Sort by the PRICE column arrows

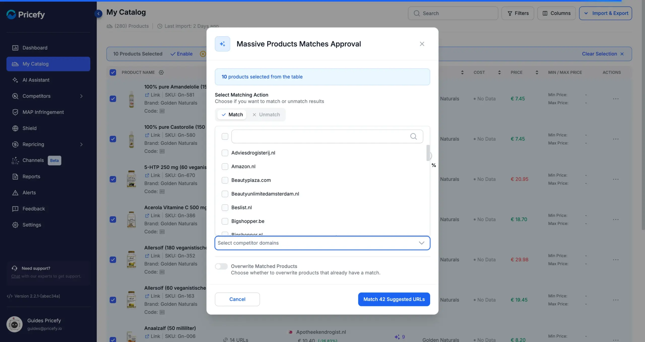[x=537, y=72]
